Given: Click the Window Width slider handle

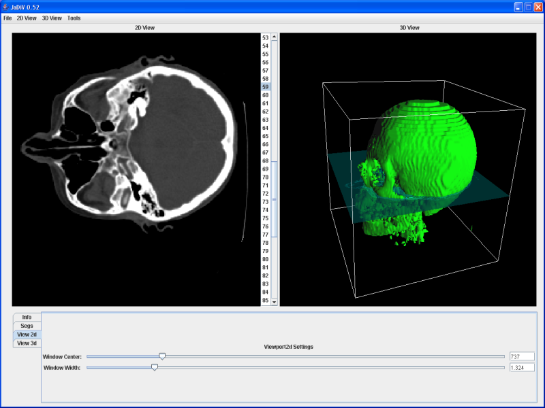Looking at the screenshot, I should point(155,367).
